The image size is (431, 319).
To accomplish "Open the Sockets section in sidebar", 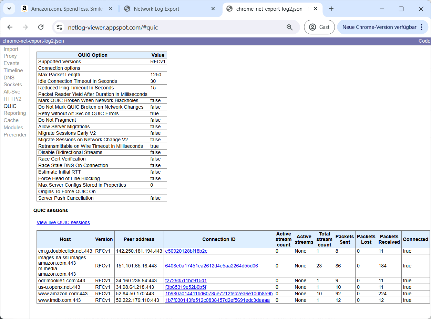I will click(x=13, y=85).
